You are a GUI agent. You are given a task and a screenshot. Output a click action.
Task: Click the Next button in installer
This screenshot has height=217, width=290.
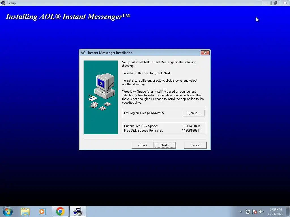click(165, 145)
